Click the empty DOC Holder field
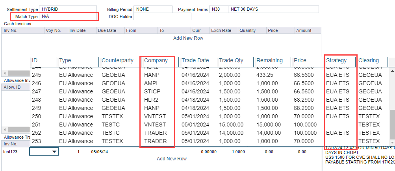 tap(162, 17)
